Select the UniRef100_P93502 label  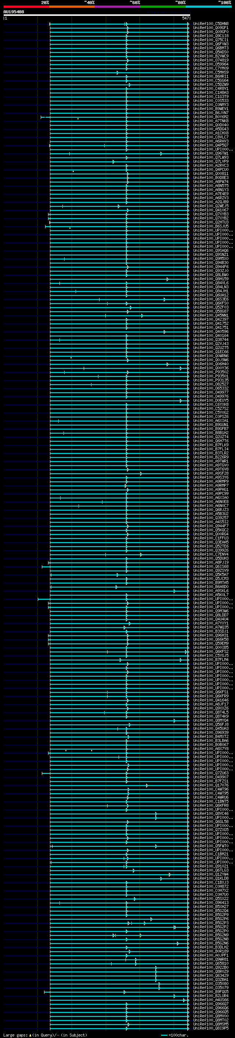(x=211, y=372)
